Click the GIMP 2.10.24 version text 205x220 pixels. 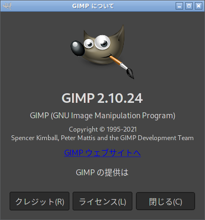click(102, 98)
